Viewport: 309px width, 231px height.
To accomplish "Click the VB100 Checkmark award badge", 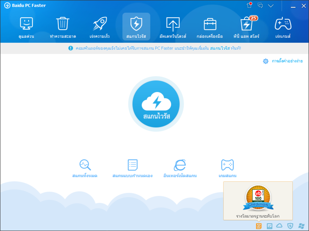I will [258, 198].
